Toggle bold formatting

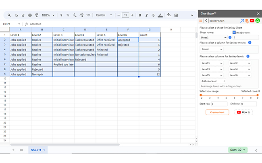[140, 15]
